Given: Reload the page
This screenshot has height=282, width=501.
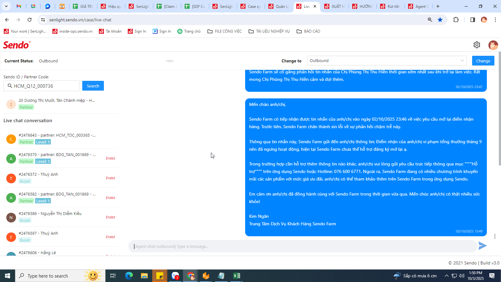Looking at the screenshot, I should (x=30, y=20).
